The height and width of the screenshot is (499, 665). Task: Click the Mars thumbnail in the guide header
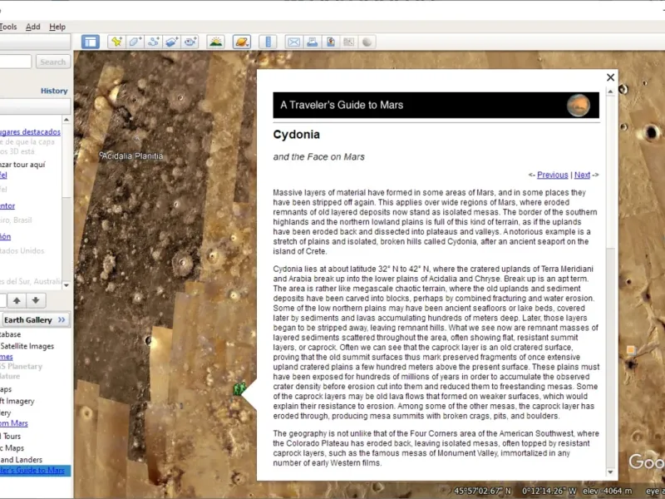pos(579,106)
